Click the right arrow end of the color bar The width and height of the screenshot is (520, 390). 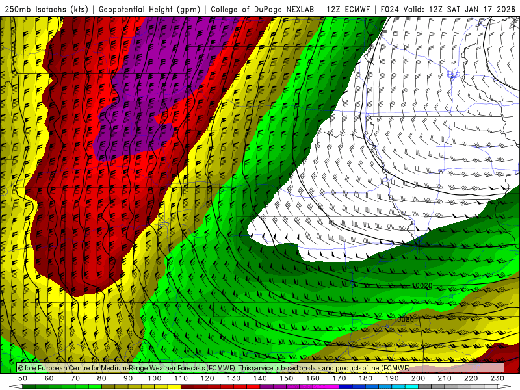pyautogui.click(x=504, y=387)
